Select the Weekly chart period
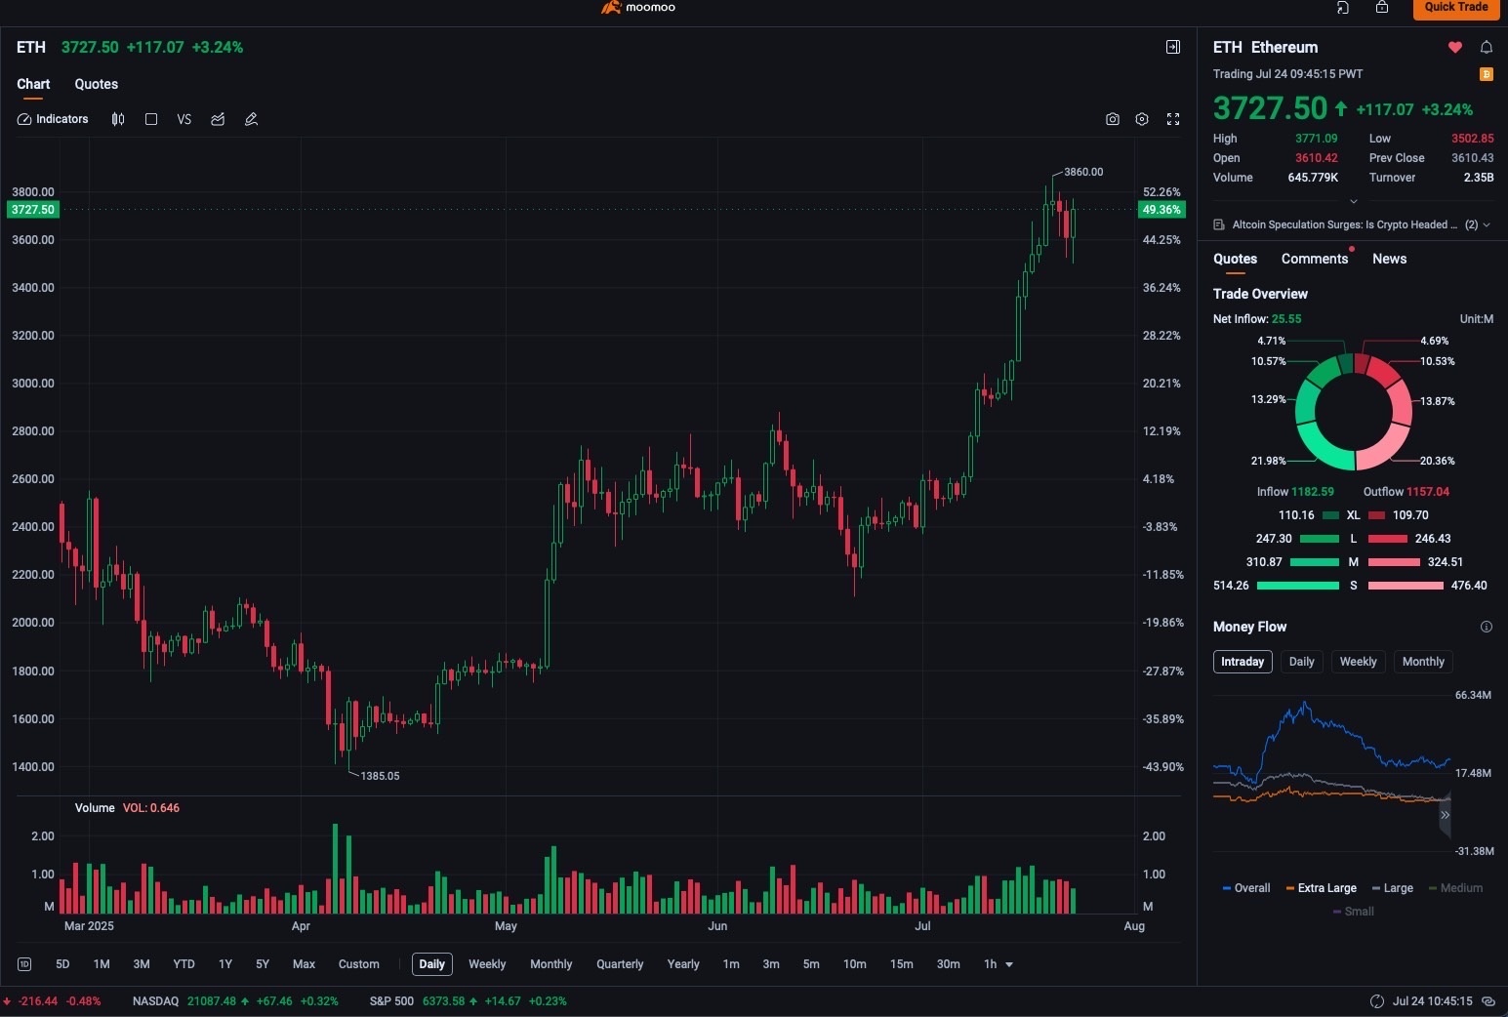This screenshot has height=1017, width=1508. click(x=487, y=964)
